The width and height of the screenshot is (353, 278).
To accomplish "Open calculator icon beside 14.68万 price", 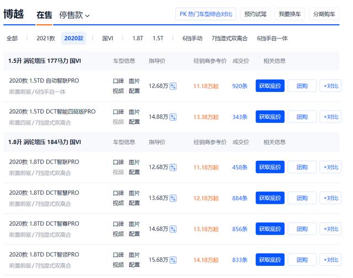I will point(173,229).
